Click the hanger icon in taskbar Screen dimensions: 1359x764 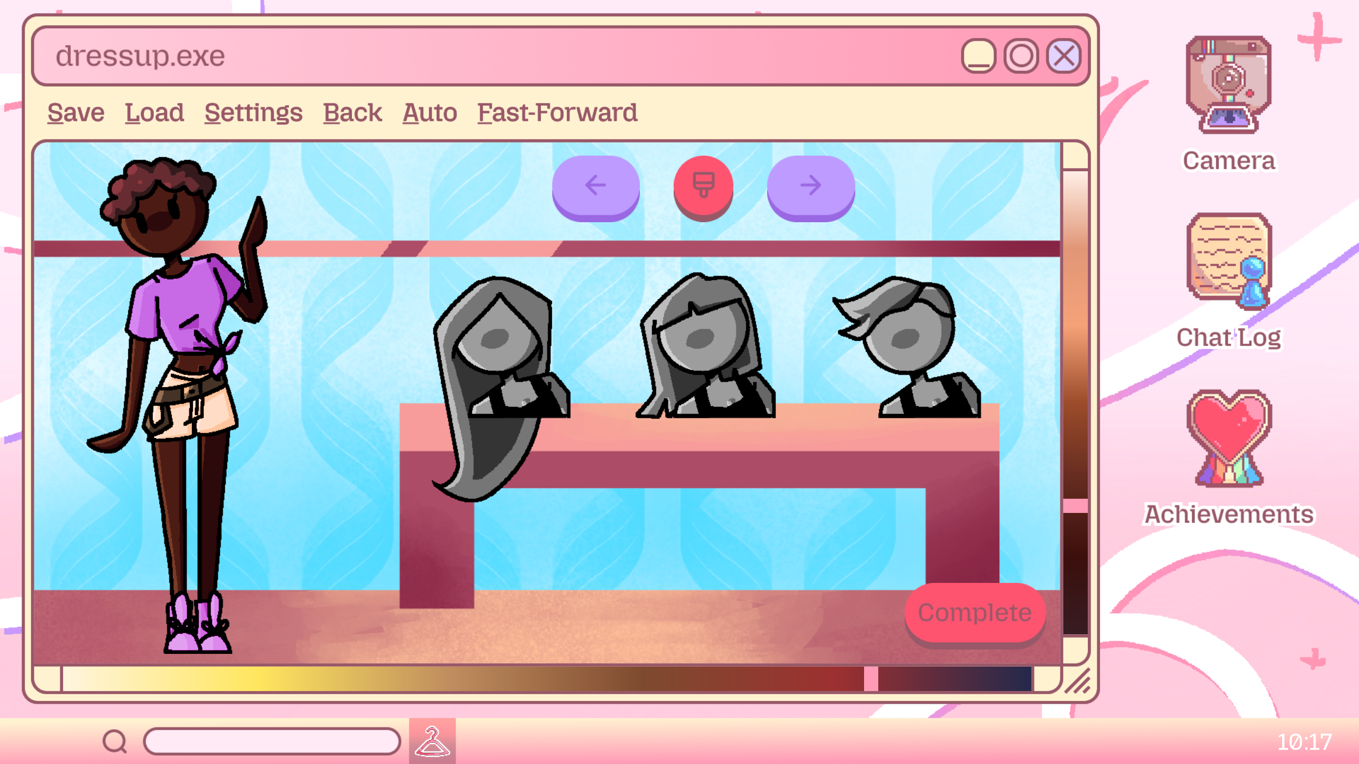(432, 741)
